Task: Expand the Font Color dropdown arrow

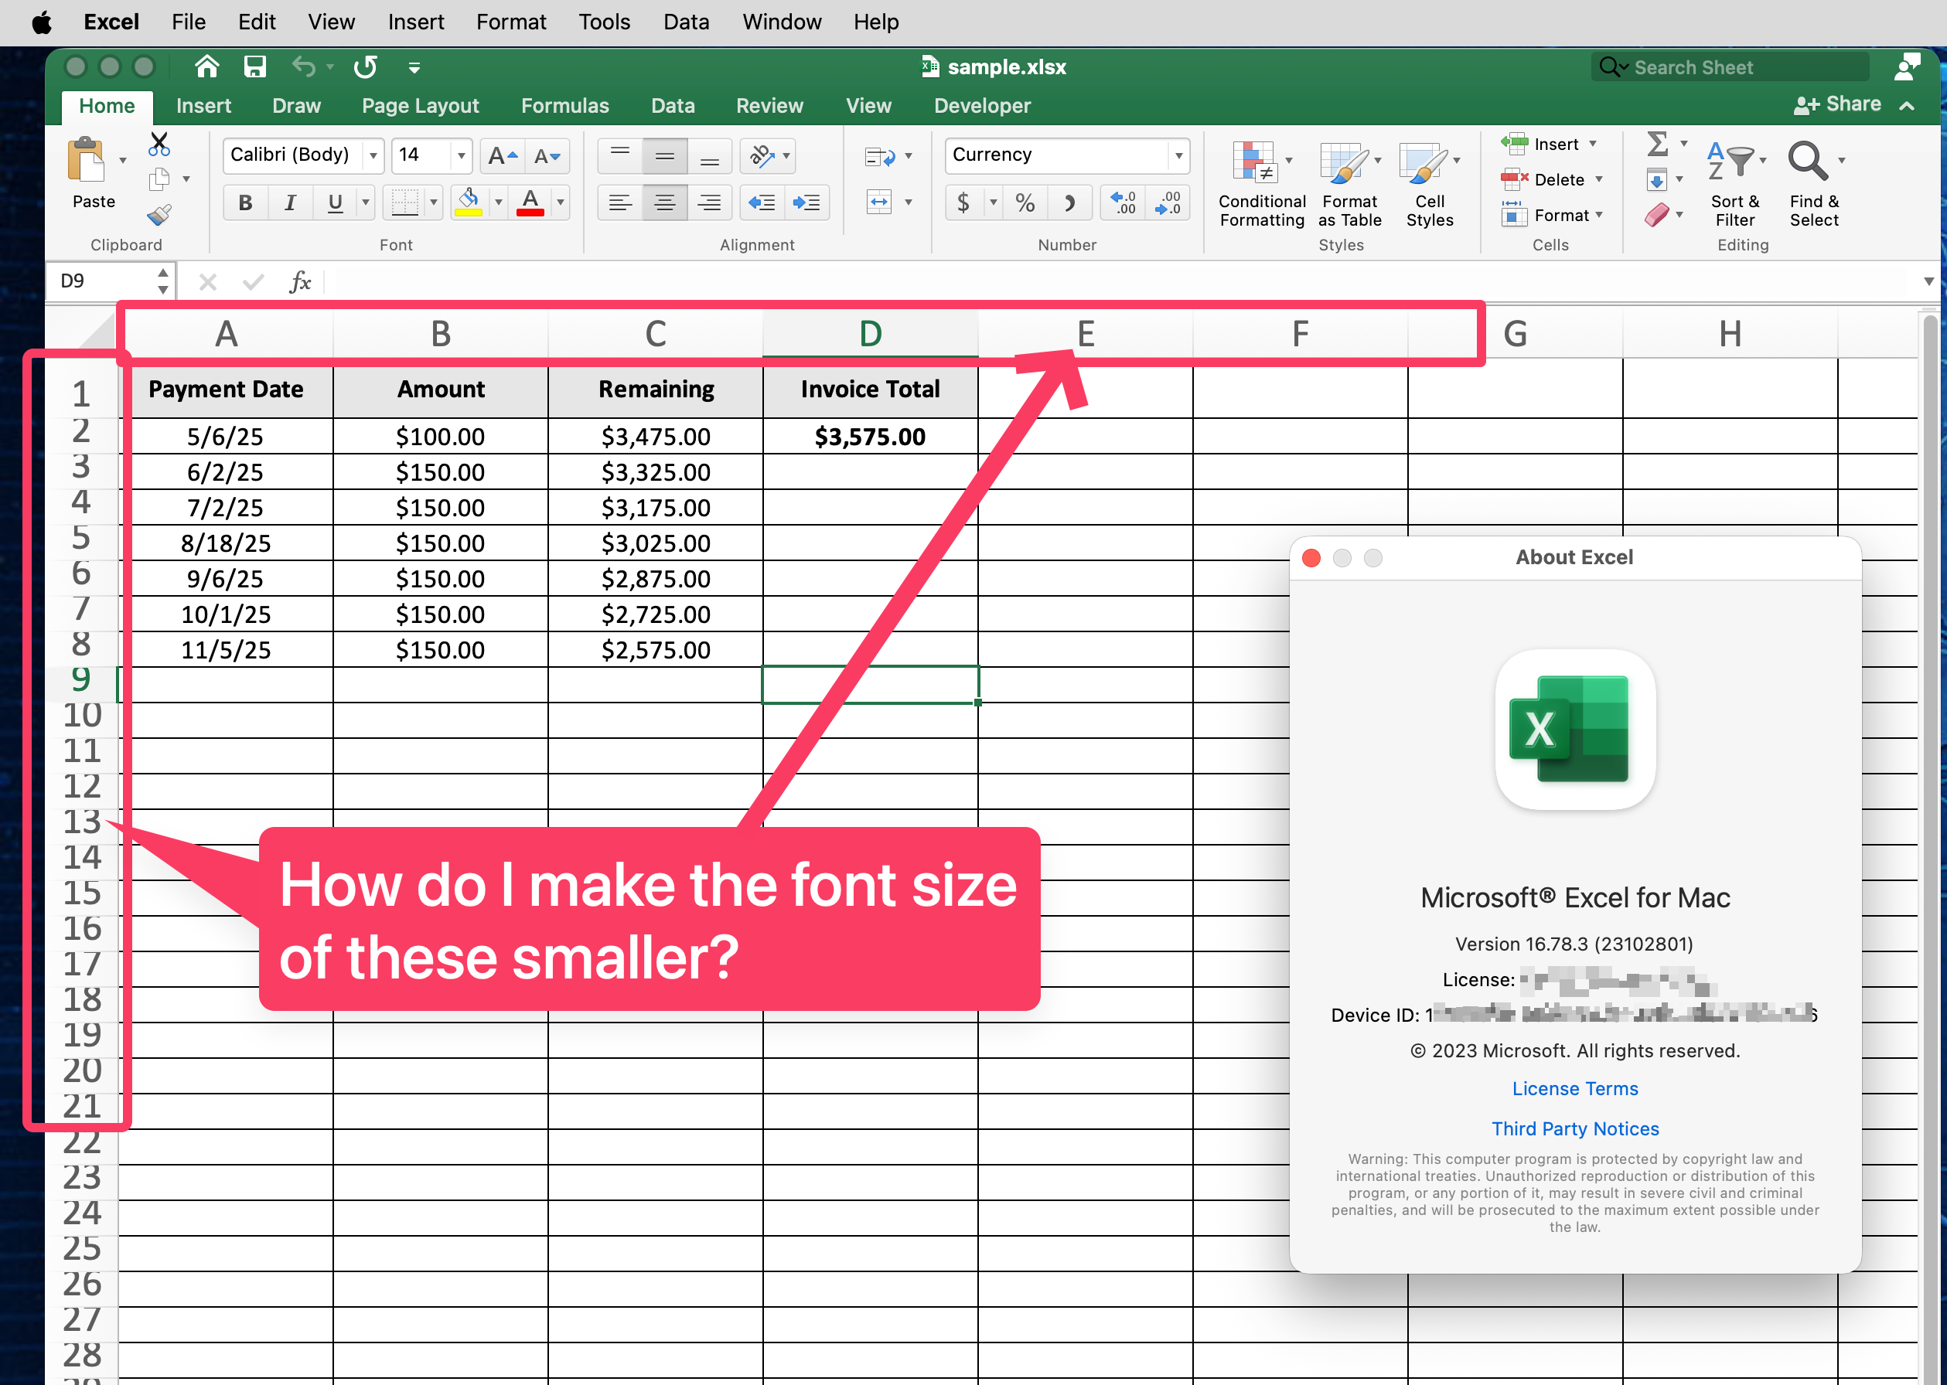Action: pos(561,202)
